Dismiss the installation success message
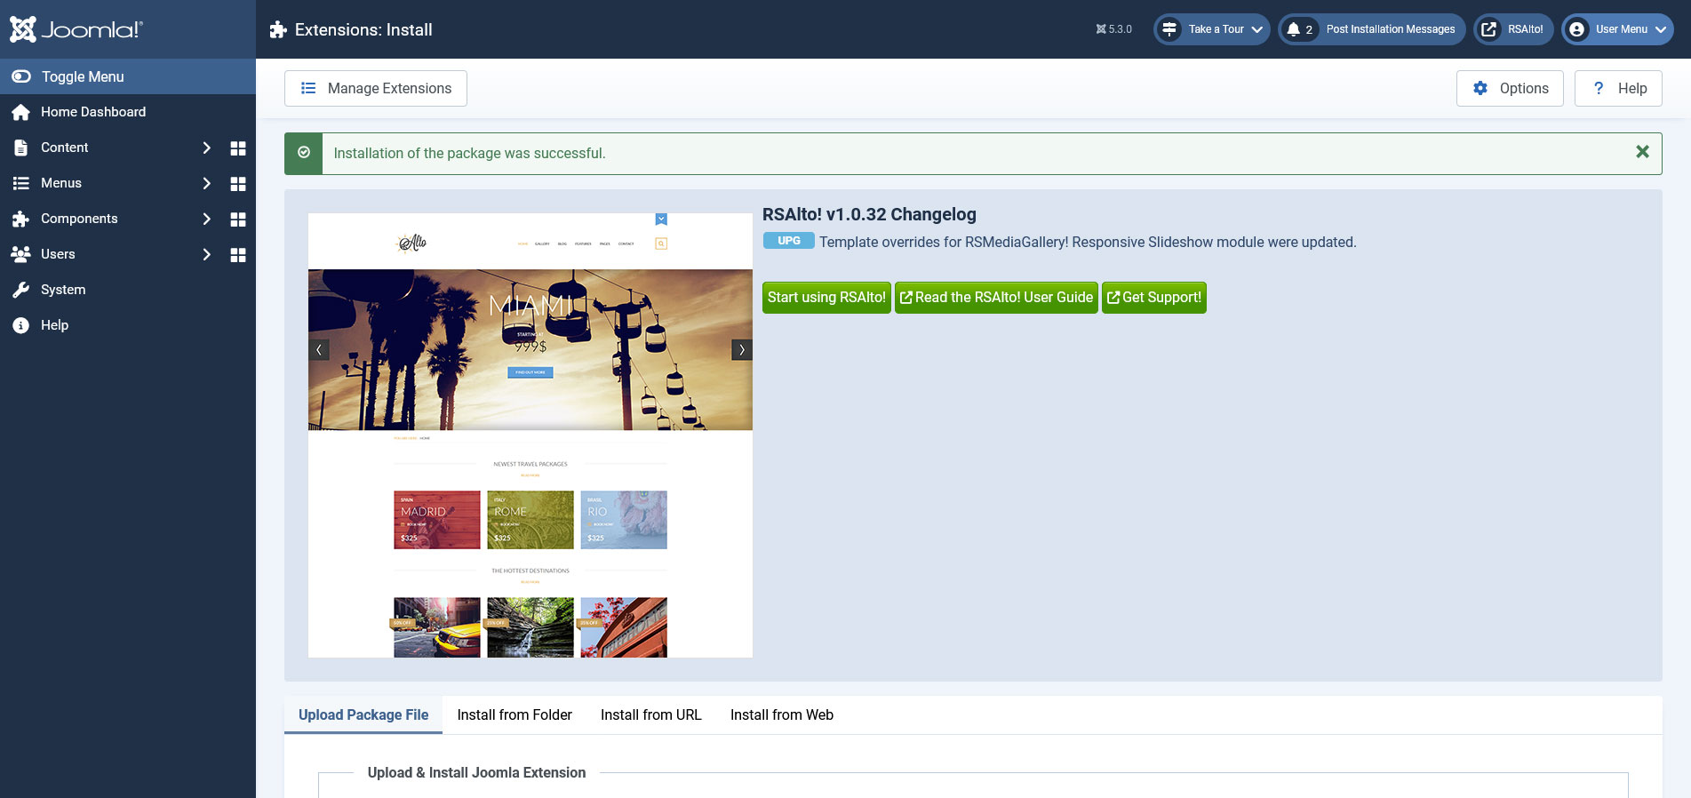 pyautogui.click(x=1642, y=152)
